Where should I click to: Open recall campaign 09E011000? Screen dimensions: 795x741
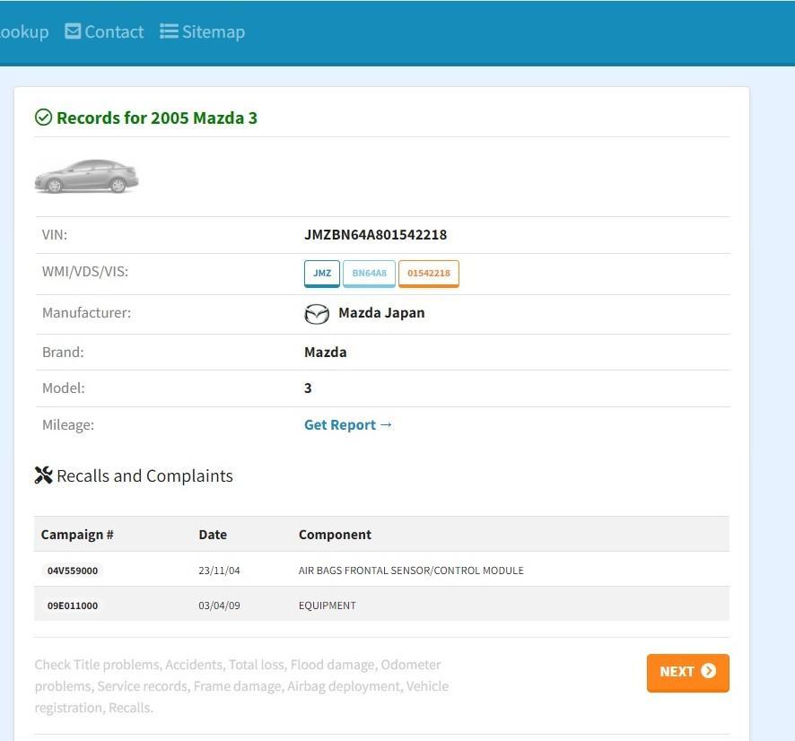pos(73,606)
